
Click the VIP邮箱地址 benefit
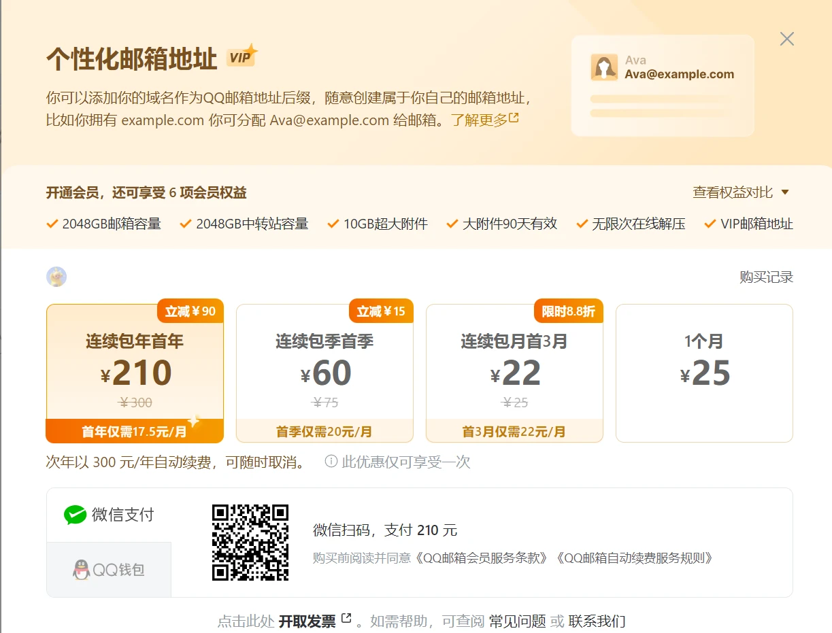click(749, 224)
